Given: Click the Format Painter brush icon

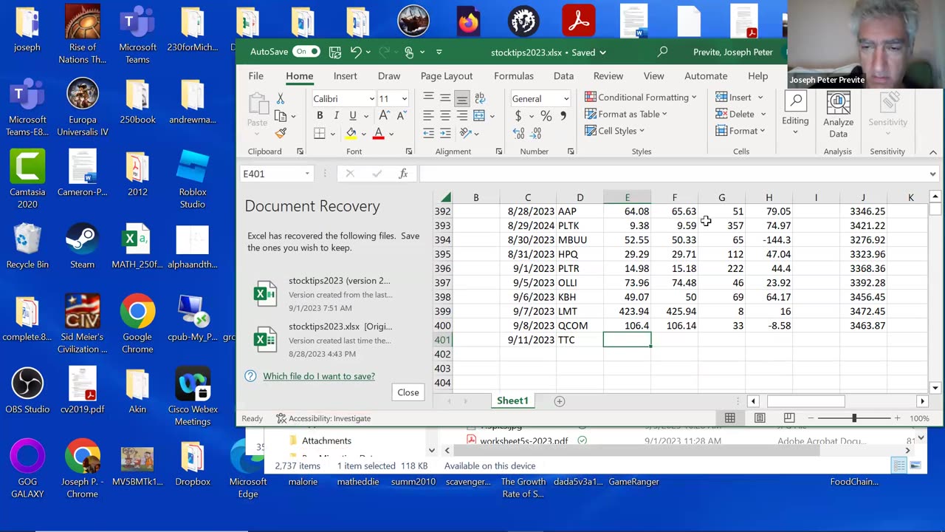Looking at the screenshot, I should (x=281, y=133).
